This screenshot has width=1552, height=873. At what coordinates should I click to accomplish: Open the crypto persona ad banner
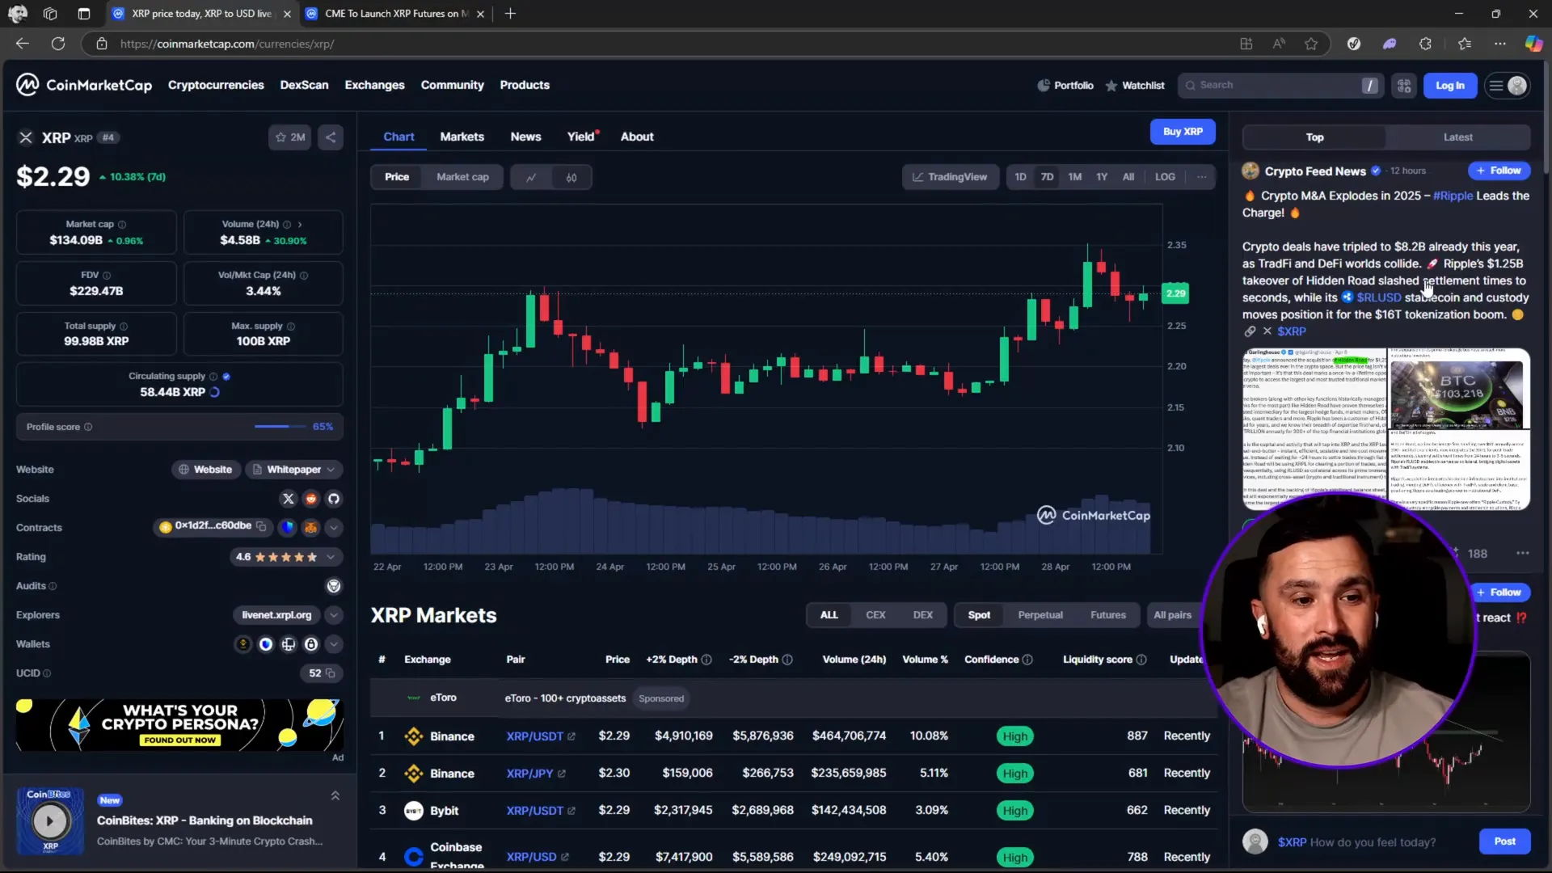(179, 725)
